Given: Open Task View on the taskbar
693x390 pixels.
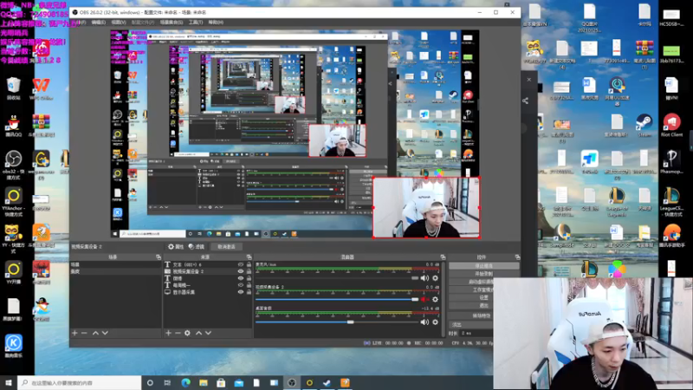Looking at the screenshot, I should [x=167, y=383].
